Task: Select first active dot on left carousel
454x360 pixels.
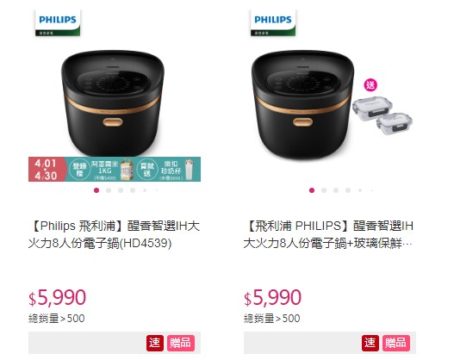Action: point(96,190)
